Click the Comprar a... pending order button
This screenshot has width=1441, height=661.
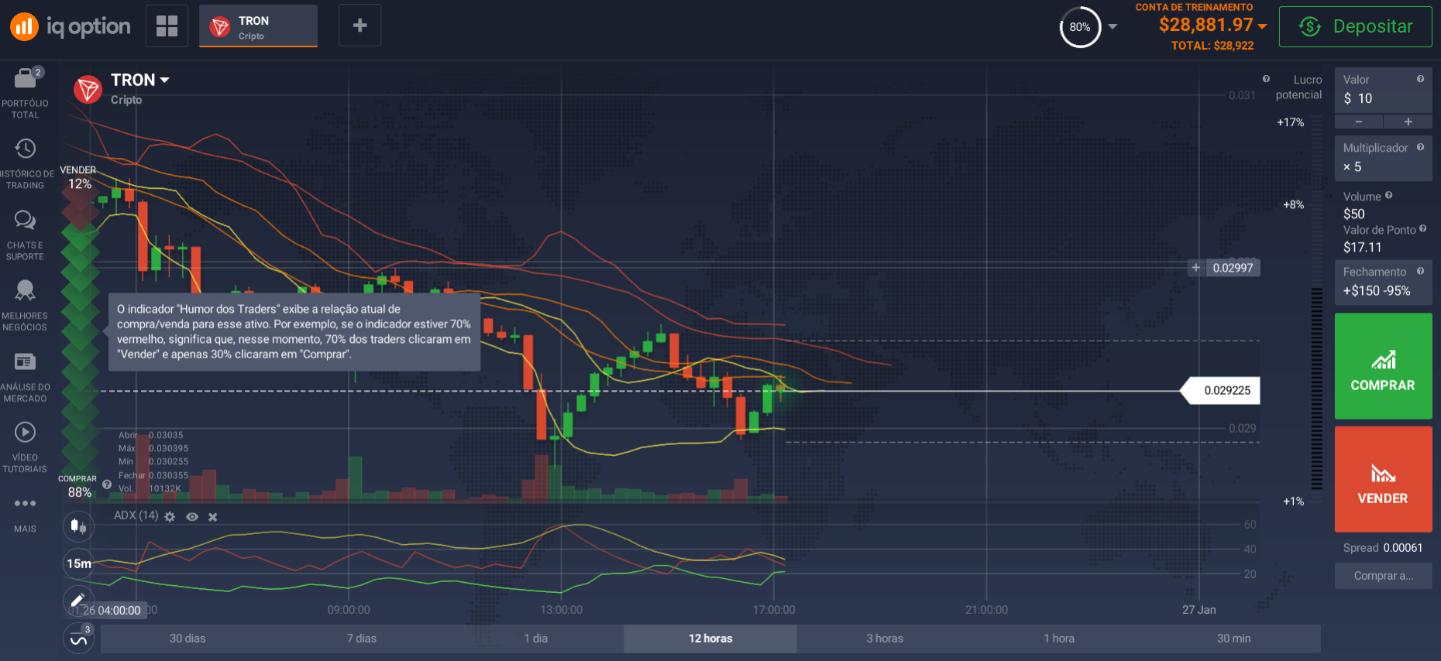point(1383,576)
